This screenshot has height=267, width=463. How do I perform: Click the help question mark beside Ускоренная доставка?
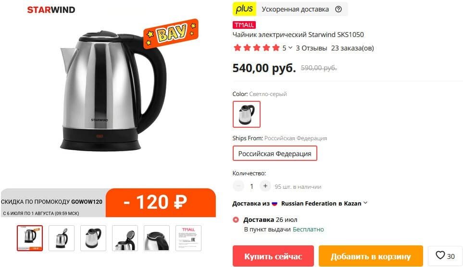[338, 9]
